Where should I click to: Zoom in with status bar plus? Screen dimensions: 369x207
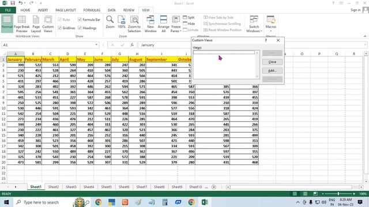354,194
